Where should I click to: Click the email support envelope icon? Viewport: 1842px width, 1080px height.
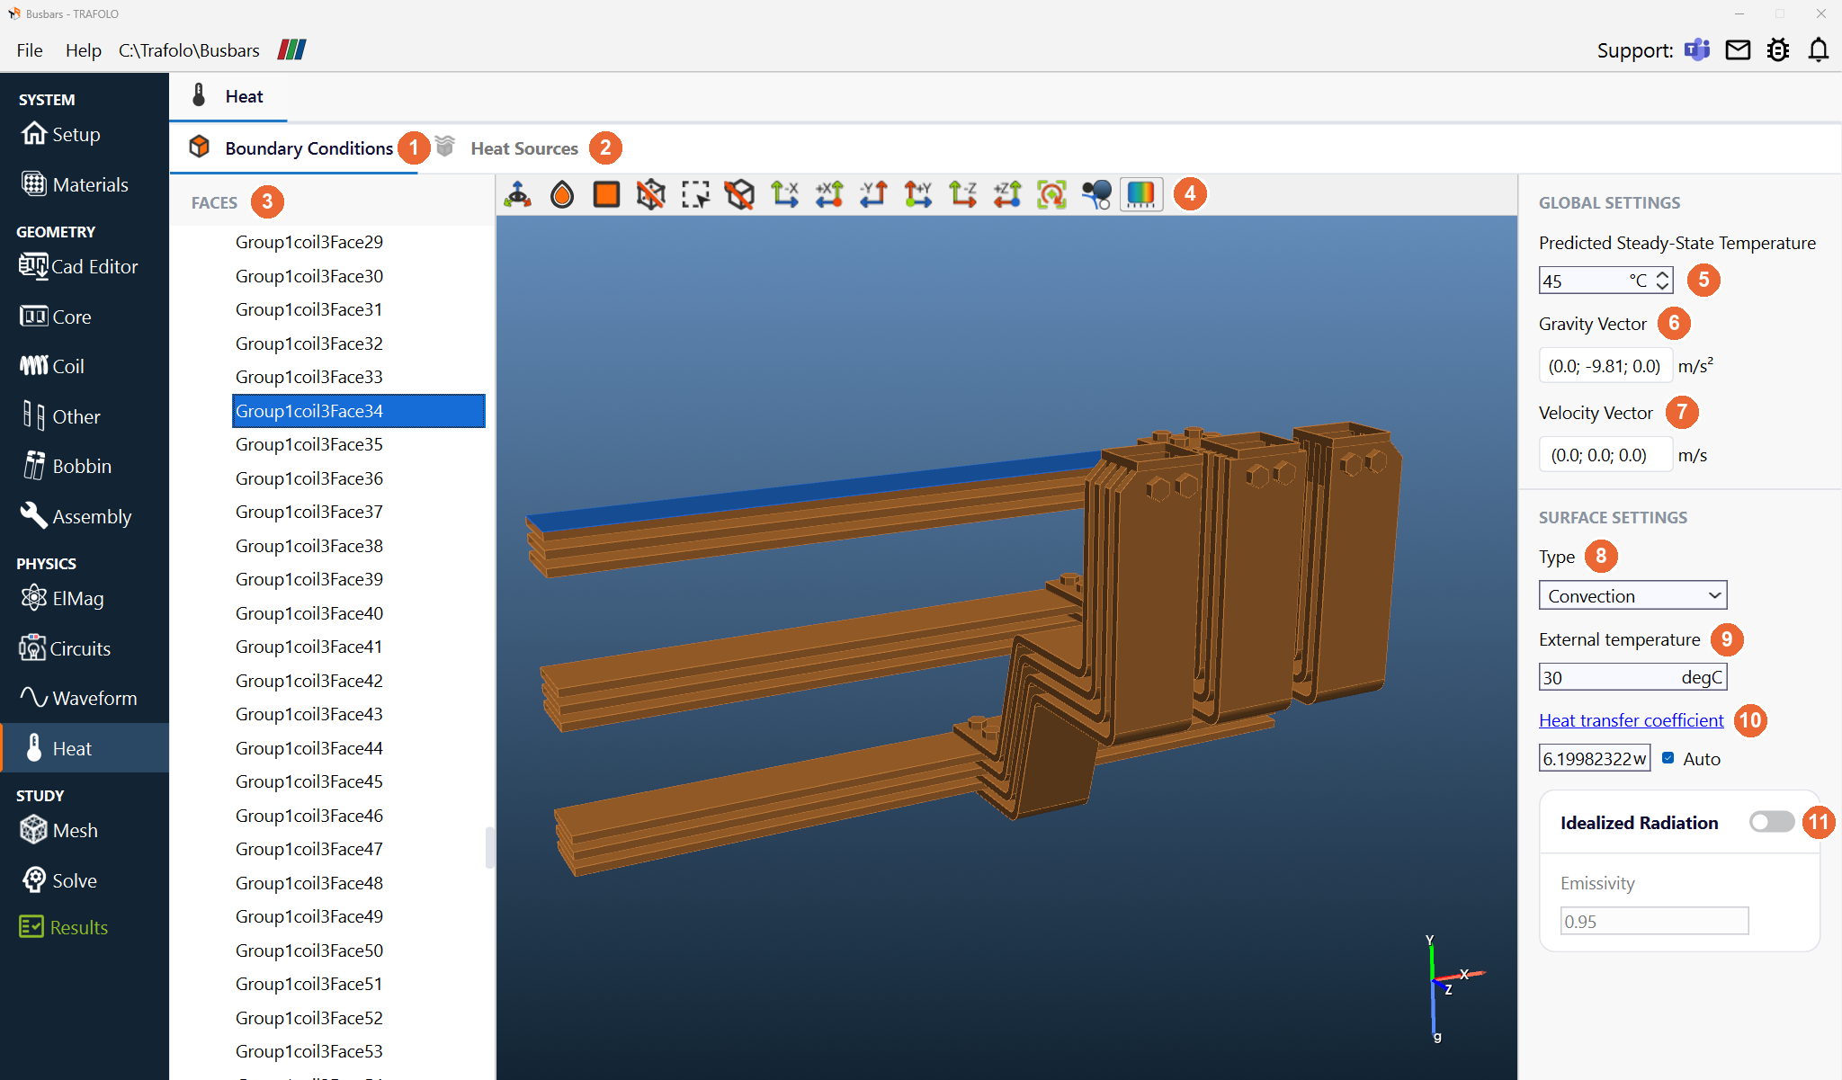pyautogui.click(x=1738, y=49)
